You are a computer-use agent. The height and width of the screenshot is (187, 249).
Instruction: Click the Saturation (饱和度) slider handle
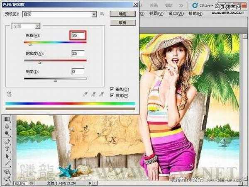(x=40, y=63)
